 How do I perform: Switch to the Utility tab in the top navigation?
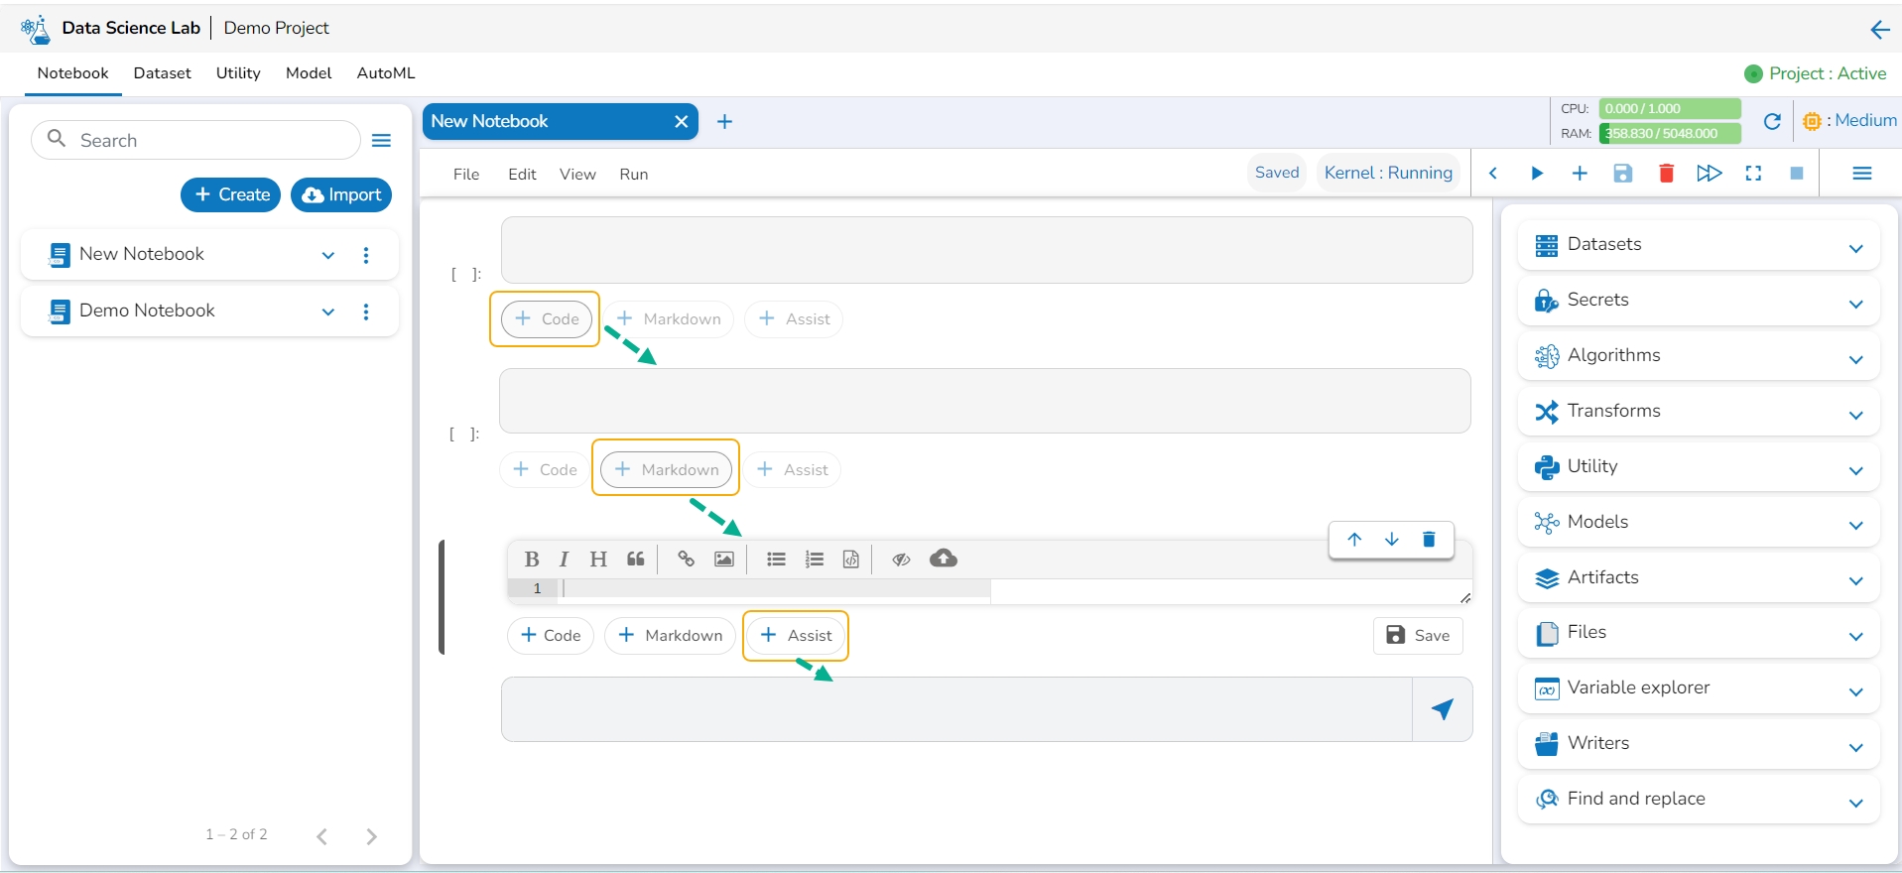click(x=238, y=73)
